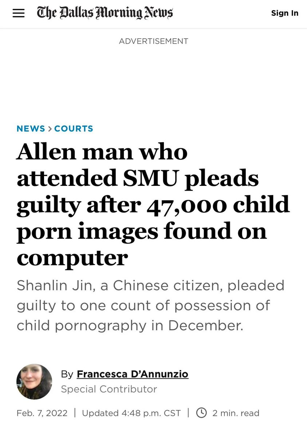This screenshot has width=307, height=437.
Task: Click the Sign In button
Action: tap(284, 13)
